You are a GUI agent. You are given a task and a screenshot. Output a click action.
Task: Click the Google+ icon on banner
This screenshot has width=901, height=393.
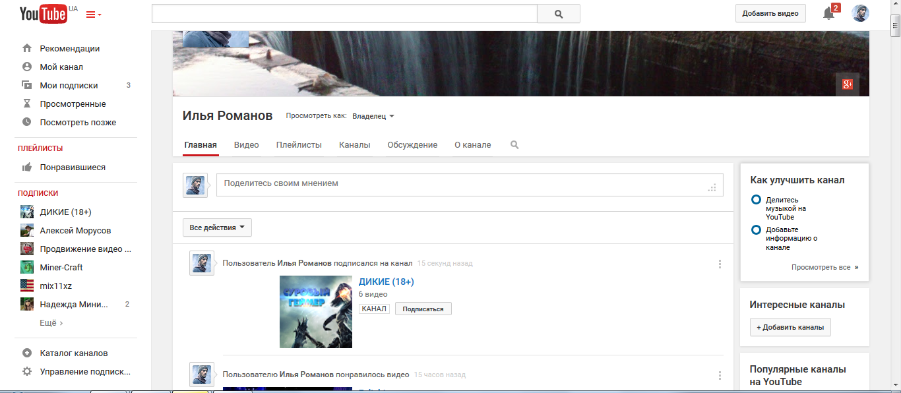(x=848, y=84)
